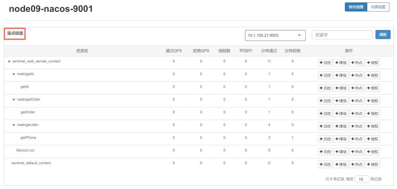The height and width of the screenshot is (189, 397).
Task: Click the 资源名 column header
Action: coord(82,51)
